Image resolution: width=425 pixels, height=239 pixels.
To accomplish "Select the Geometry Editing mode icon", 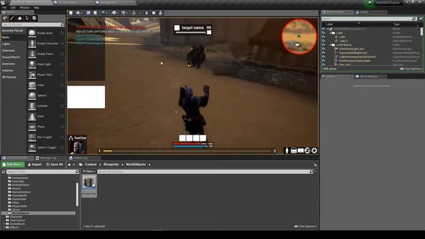I will tap(34, 18).
